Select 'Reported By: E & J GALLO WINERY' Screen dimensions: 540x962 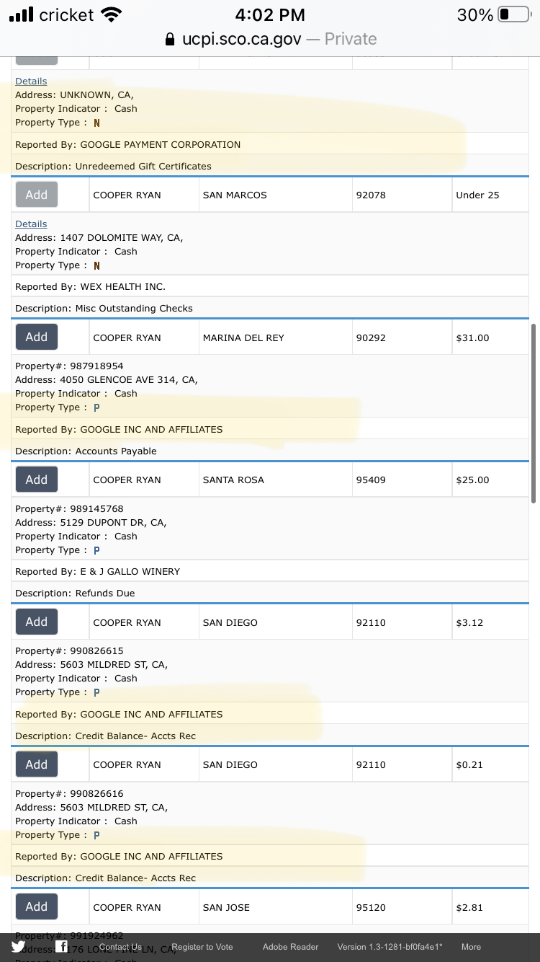click(x=98, y=572)
